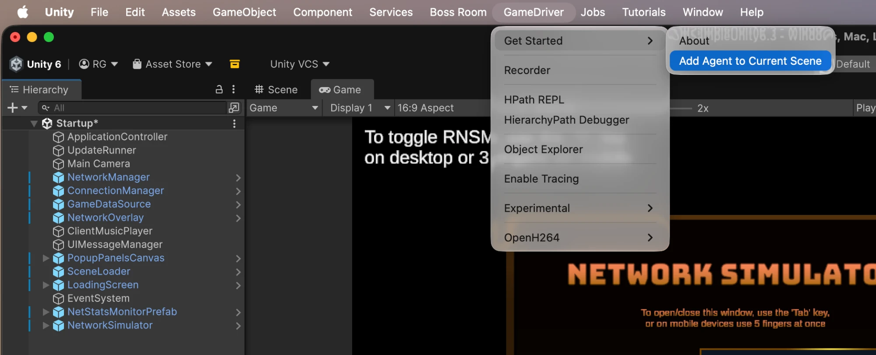Click the Hierarchy scene-search icon beside search
876x355 pixels.
tap(234, 108)
